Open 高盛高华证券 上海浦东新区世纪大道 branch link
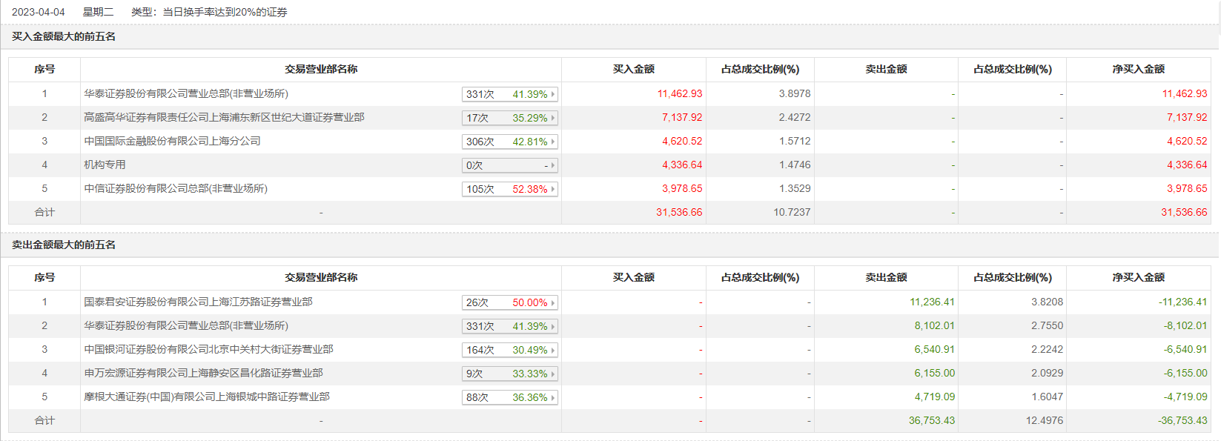The height and width of the screenshot is (441, 1221). pos(224,118)
